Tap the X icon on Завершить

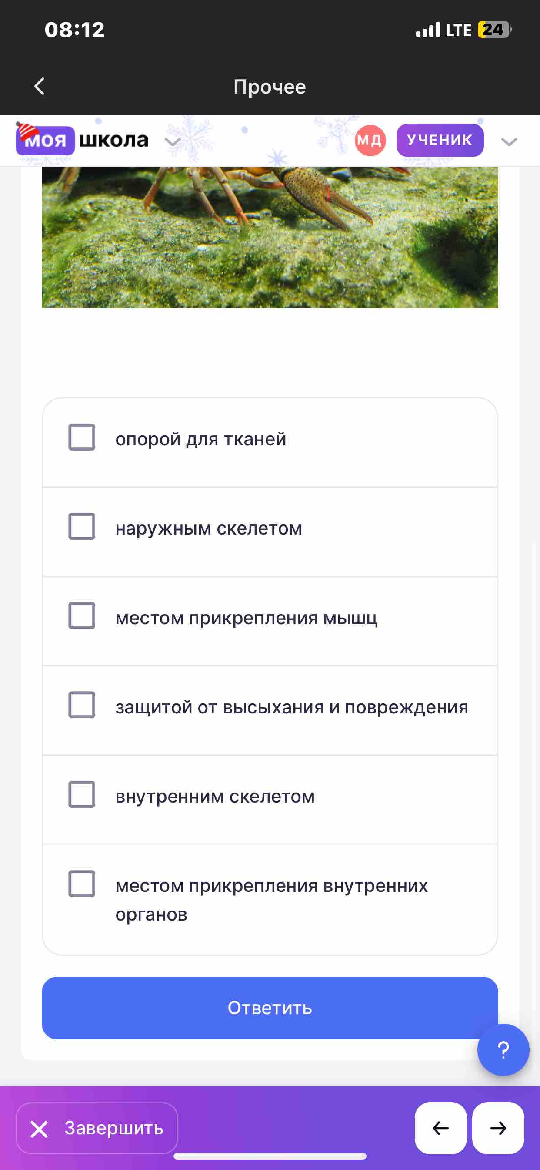pos(39,1129)
